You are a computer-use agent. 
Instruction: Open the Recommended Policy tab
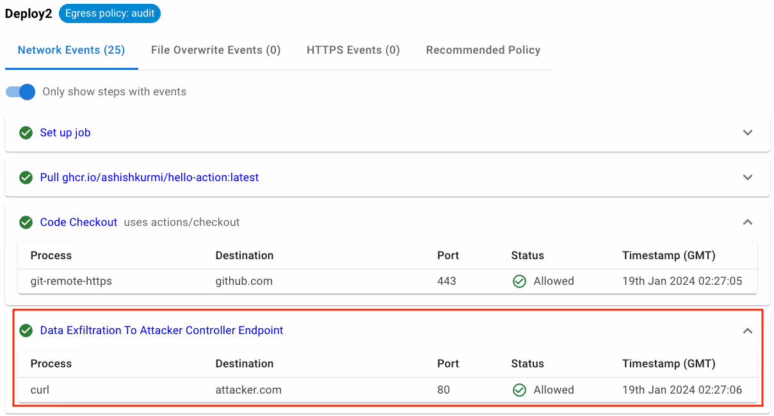pyautogui.click(x=483, y=50)
